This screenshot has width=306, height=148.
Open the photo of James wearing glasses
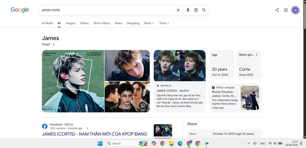pos(127,97)
